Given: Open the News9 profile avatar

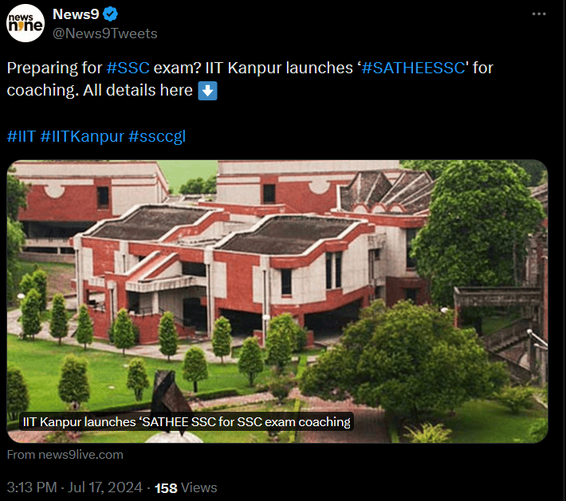Looking at the screenshot, I should click(x=26, y=23).
